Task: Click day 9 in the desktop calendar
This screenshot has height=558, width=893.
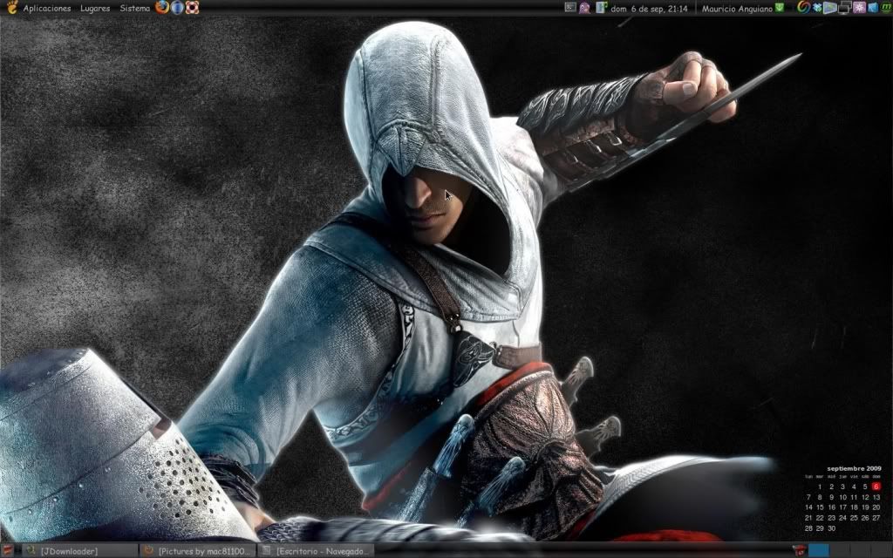Action: pos(831,497)
